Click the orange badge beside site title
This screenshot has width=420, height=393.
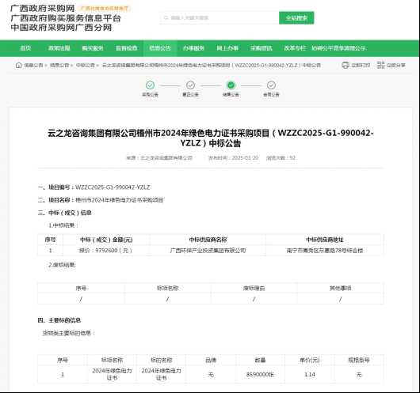(x=105, y=8)
